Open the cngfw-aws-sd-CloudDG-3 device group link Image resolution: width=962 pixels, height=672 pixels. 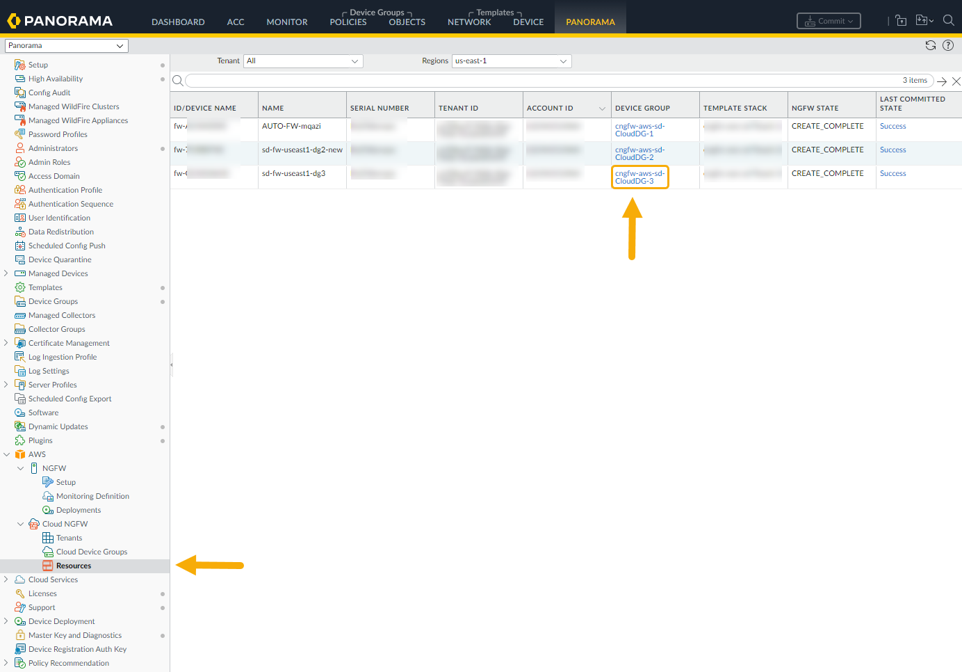tap(639, 177)
